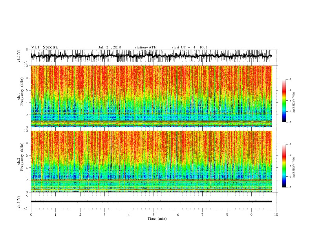Click the "10" minute tick on time axis
Screen dimensions: 311x241
pyautogui.click(x=276, y=215)
